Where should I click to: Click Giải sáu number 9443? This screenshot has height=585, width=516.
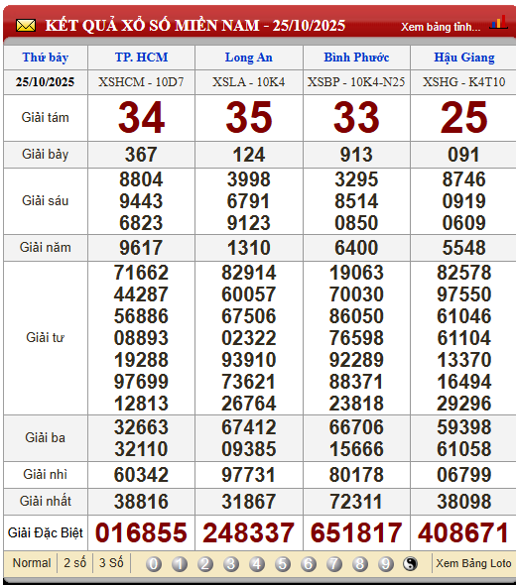141,201
